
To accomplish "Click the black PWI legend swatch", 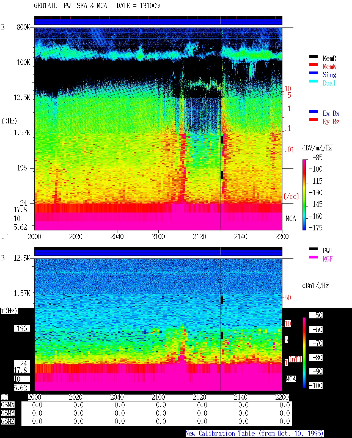I will 313,249.
